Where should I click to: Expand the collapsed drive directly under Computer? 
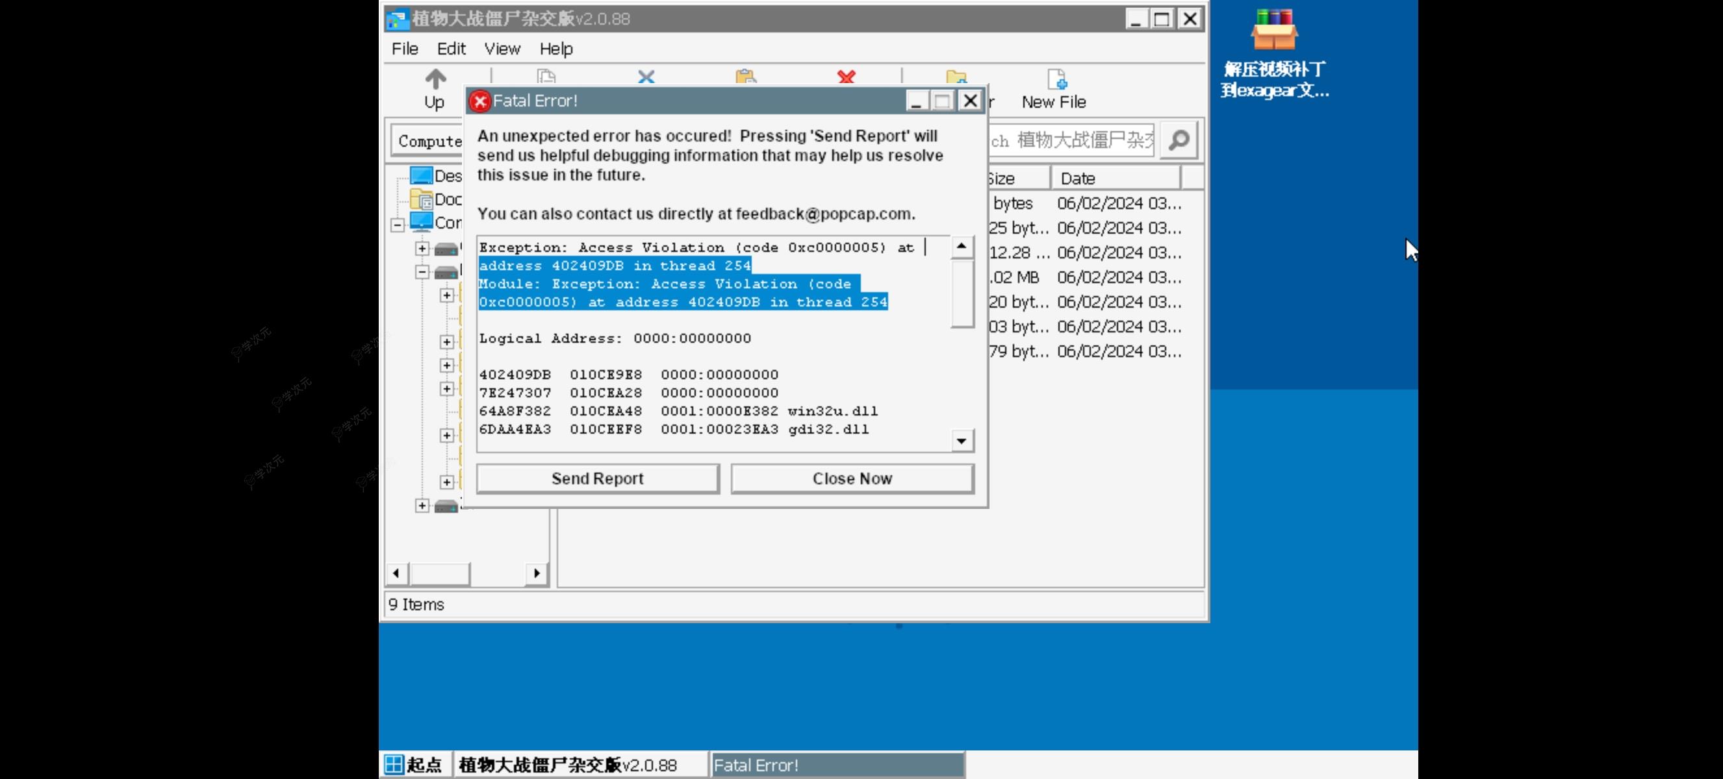[x=422, y=249]
